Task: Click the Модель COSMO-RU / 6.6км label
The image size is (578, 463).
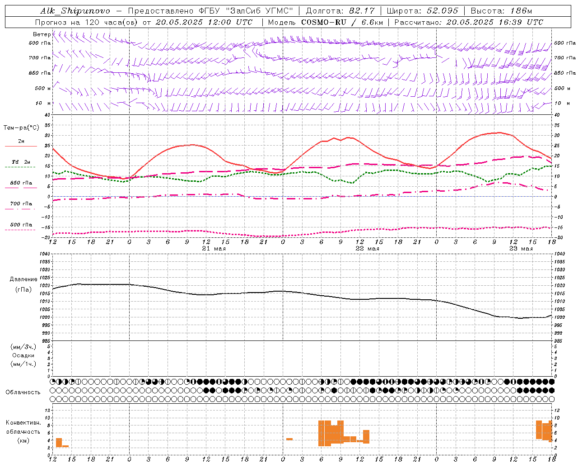Action: [326, 22]
